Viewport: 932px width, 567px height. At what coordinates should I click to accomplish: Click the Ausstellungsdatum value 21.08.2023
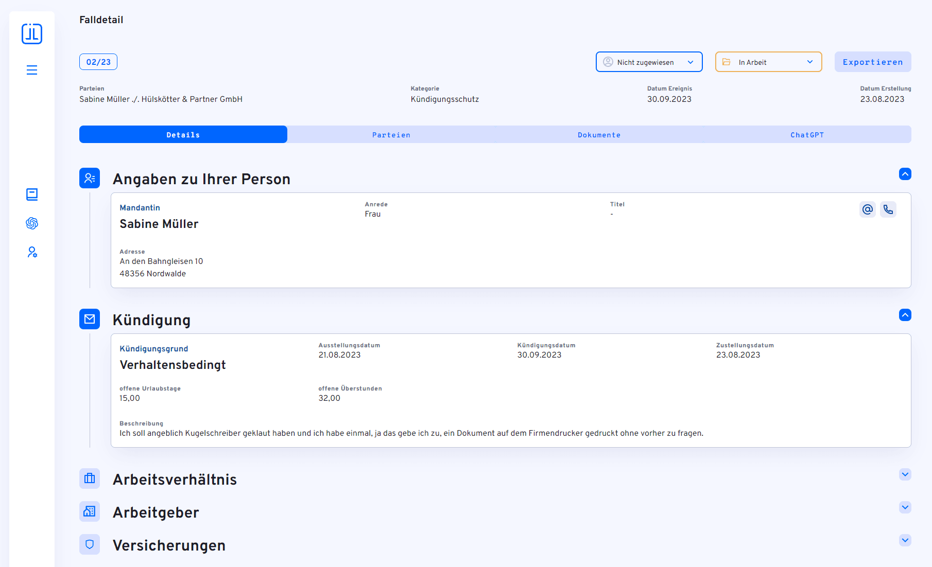click(x=339, y=355)
